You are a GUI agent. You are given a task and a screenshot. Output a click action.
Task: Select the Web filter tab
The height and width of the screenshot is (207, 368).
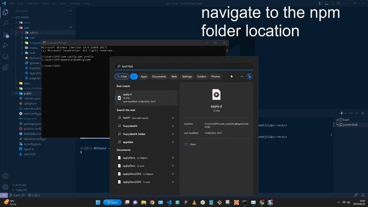pyautogui.click(x=174, y=76)
